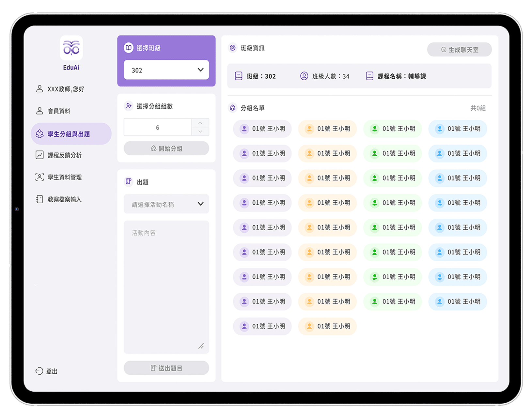Click the document icon beside 出題

click(129, 181)
